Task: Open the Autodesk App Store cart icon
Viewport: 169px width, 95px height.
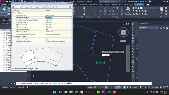Action: [x=141, y=1]
